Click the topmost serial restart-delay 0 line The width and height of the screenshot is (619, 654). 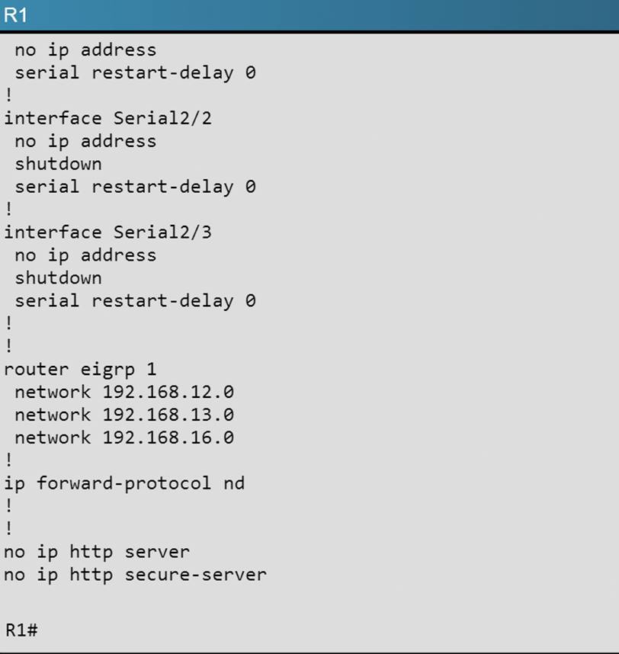pos(135,73)
